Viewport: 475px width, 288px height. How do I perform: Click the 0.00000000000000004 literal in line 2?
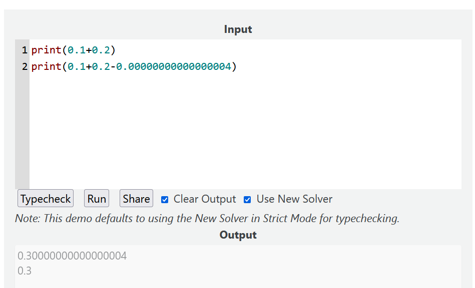(173, 66)
